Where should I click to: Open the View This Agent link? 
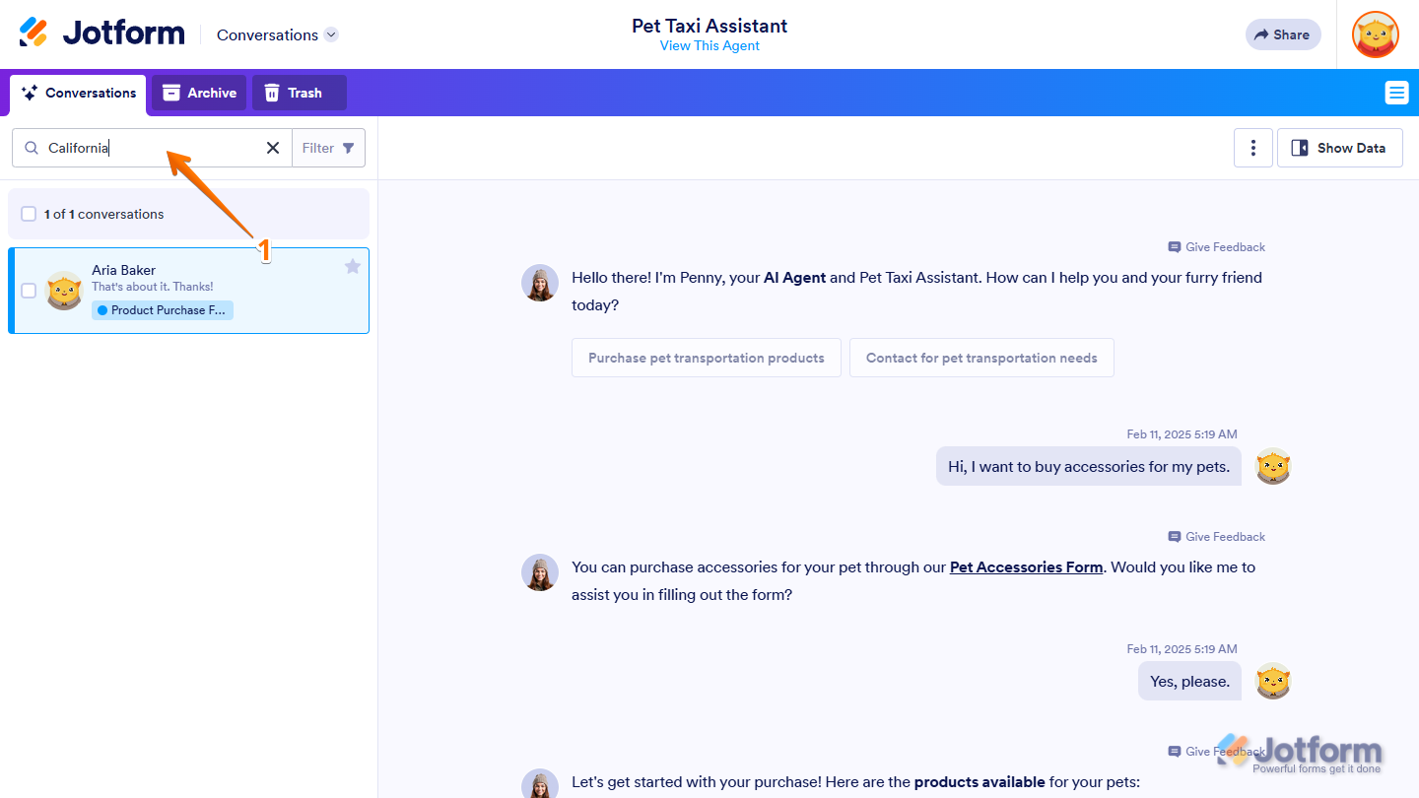click(709, 46)
